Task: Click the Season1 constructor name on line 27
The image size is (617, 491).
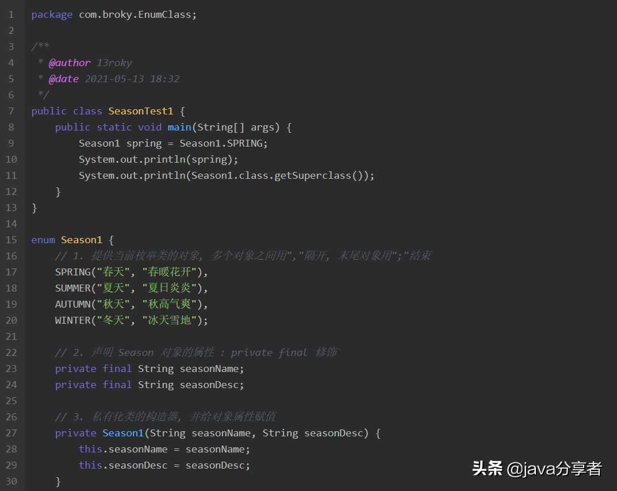Action: (123, 433)
